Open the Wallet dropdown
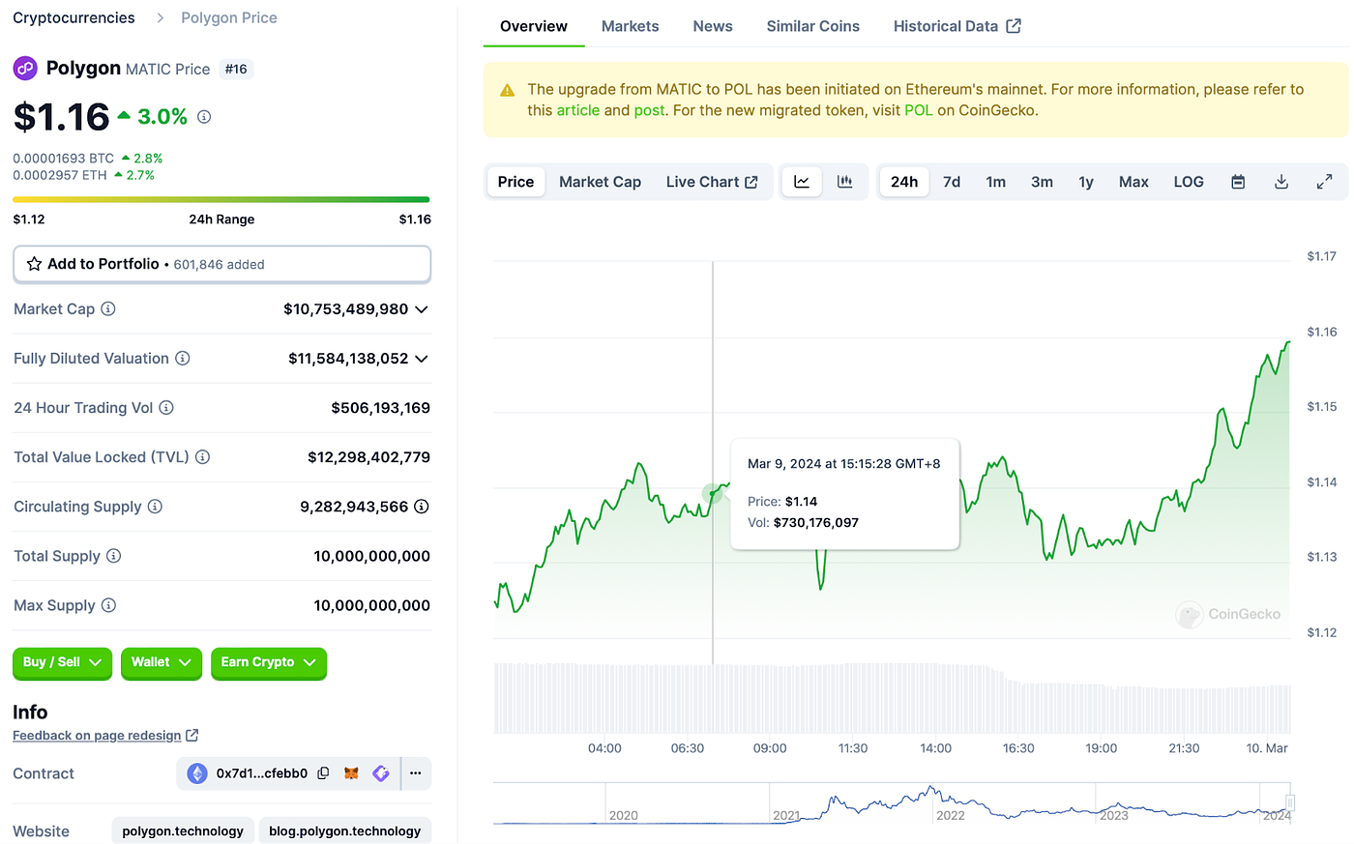Image resolution: width=1354 pixels, height=844 pixels. coord(161,663)
